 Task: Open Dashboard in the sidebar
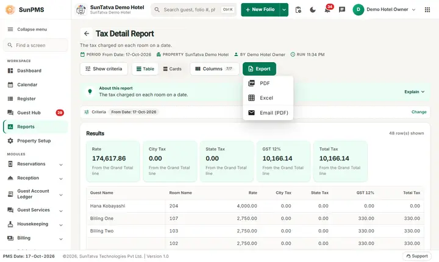tap(35, 71)
